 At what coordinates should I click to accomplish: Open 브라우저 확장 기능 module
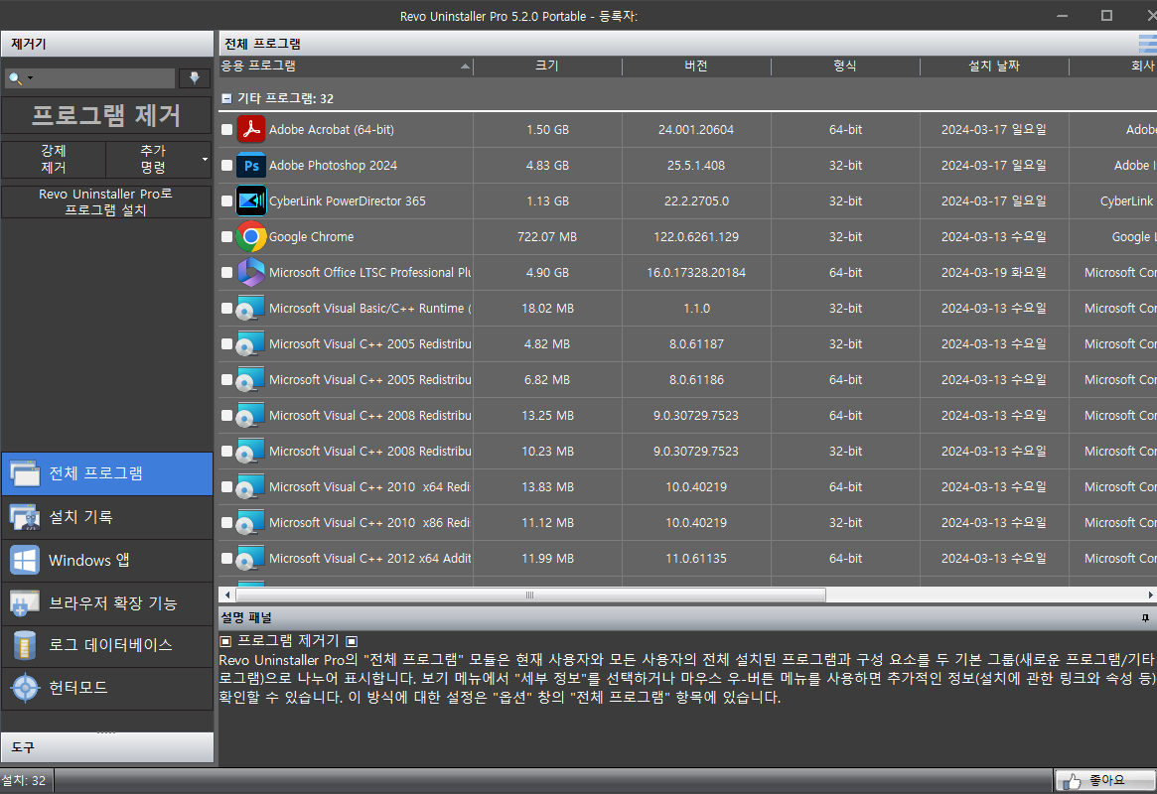point(107,603)
